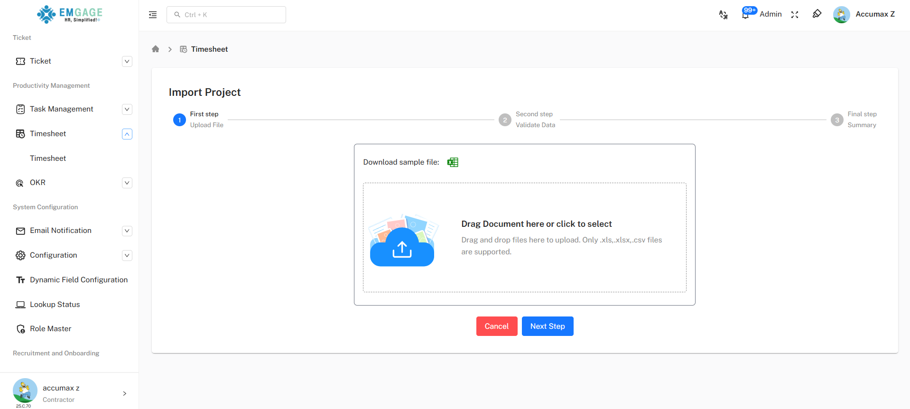Select the Timesheet sub-item under Timesheet
Viewport: 910px width, 409px height.
click(x=48, y=158)
